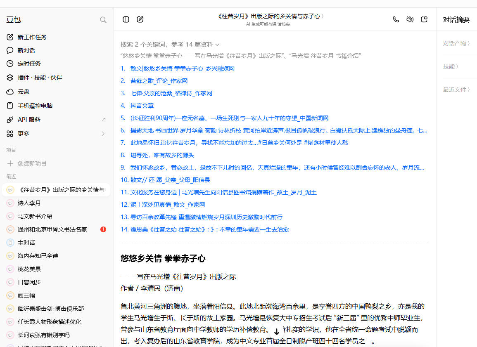Image resolution: width=477 pixels, height=347 pixels.
Task: Open 诗人李月 conversation
Action: (57, 203)
